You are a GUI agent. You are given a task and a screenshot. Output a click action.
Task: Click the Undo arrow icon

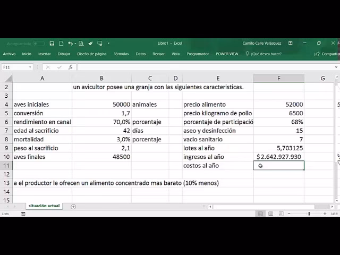[69, 43]
